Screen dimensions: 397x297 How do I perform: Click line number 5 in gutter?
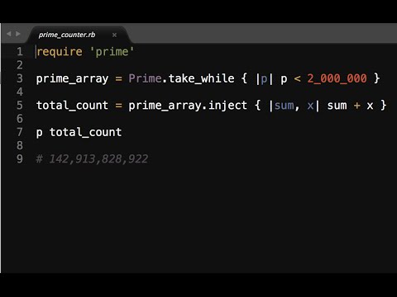coord(20,106)
